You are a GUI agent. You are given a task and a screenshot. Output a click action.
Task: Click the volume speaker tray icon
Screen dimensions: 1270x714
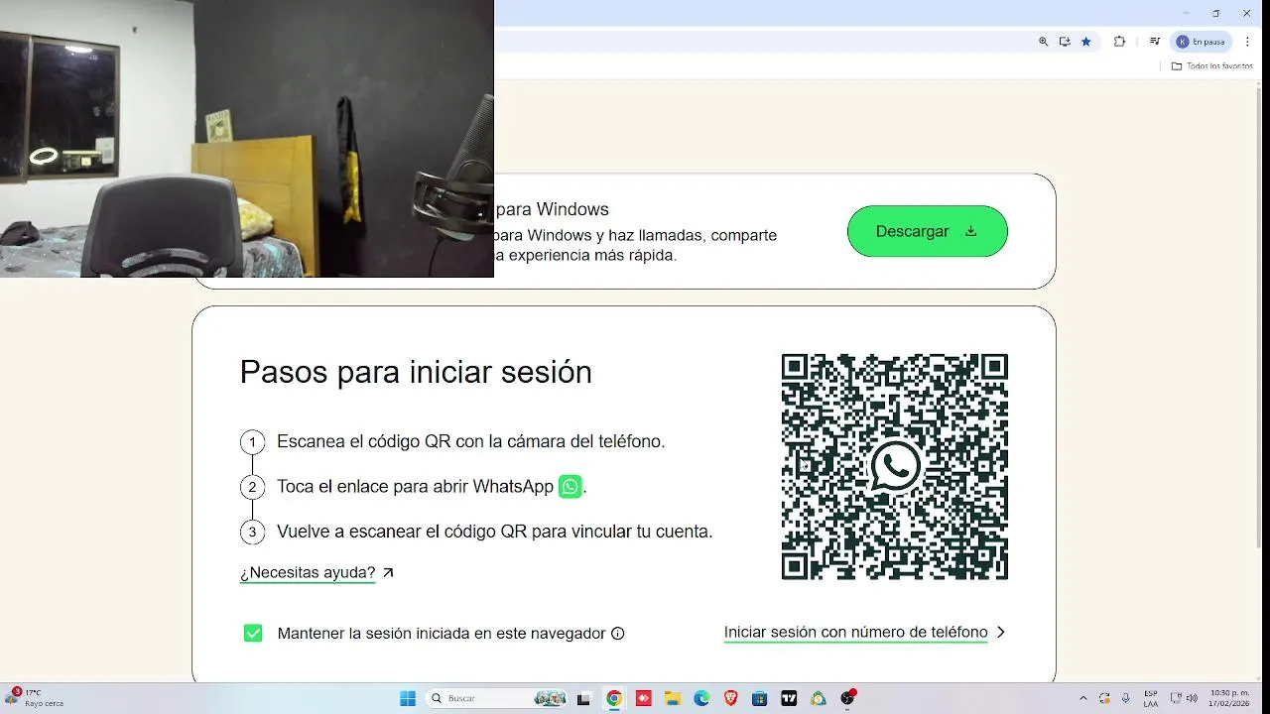pos(1192,698)
